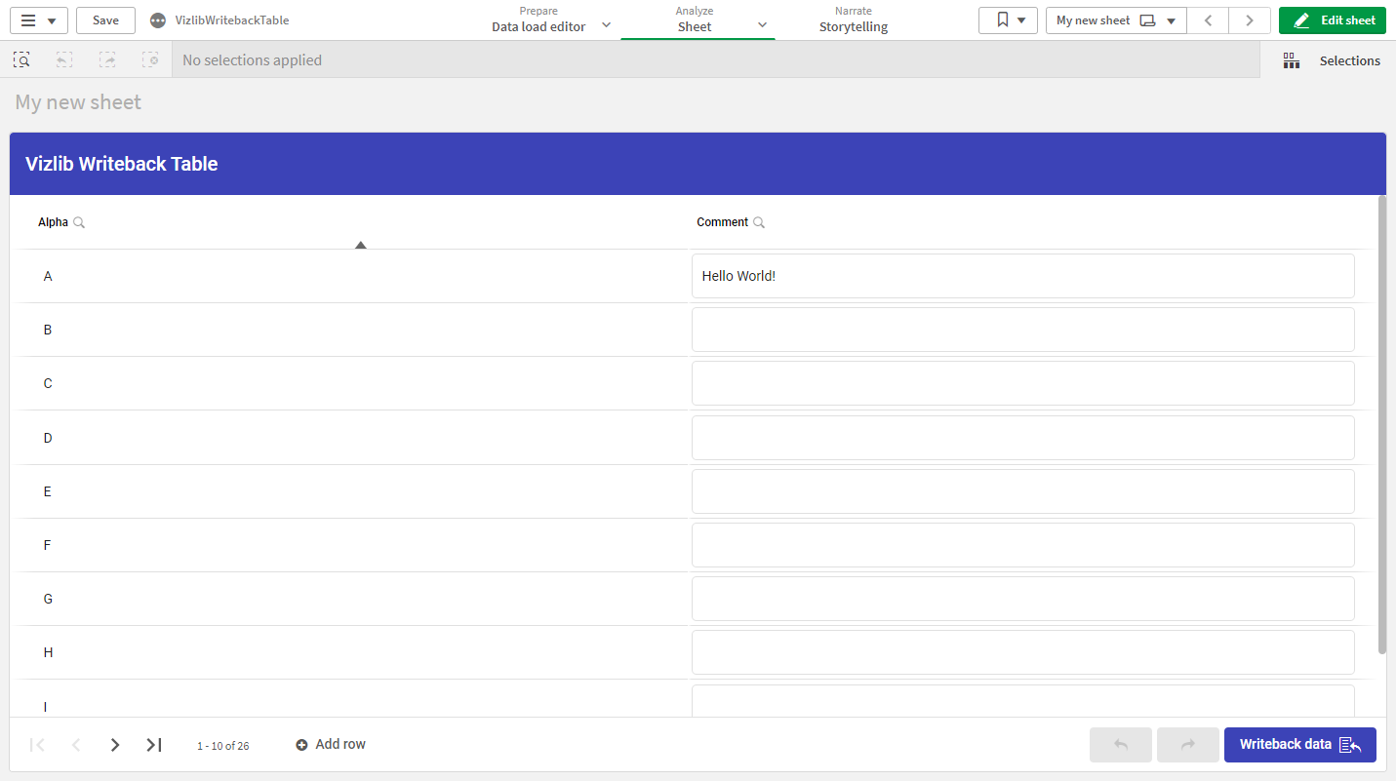The width and height of the screenshot is (1396, 781).
Task: Click the search icon next to Alpha
Action: (79, 222)
